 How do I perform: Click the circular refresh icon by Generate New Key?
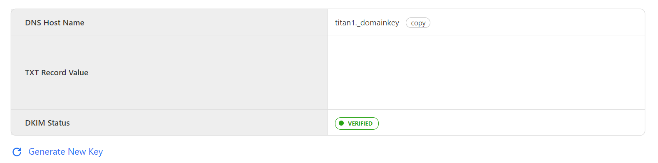pyautogui.click(x=17, y=152)
